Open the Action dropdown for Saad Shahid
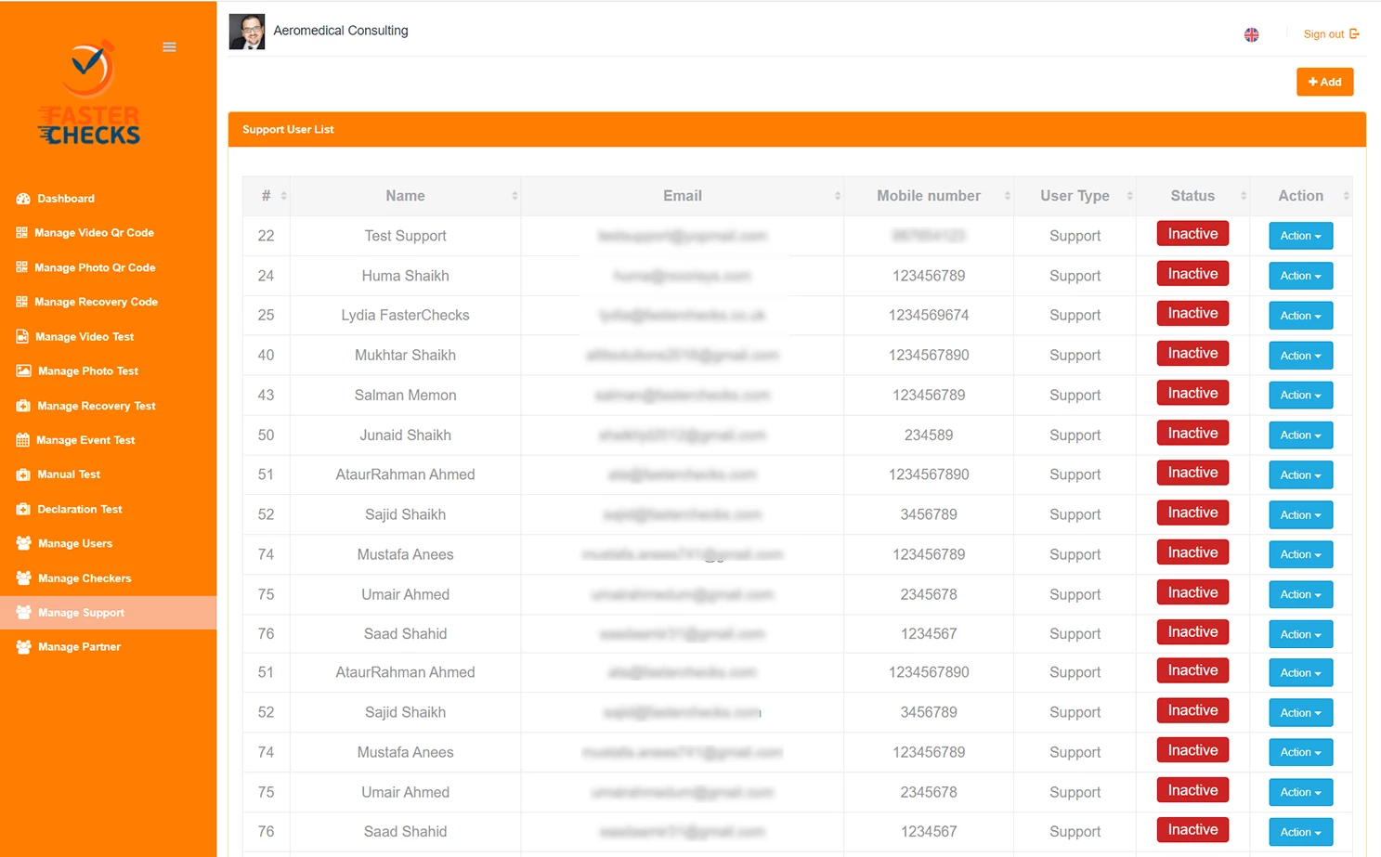This screenshot has height=857, width=1381. pyautogui.click(x=1300, y=633)
